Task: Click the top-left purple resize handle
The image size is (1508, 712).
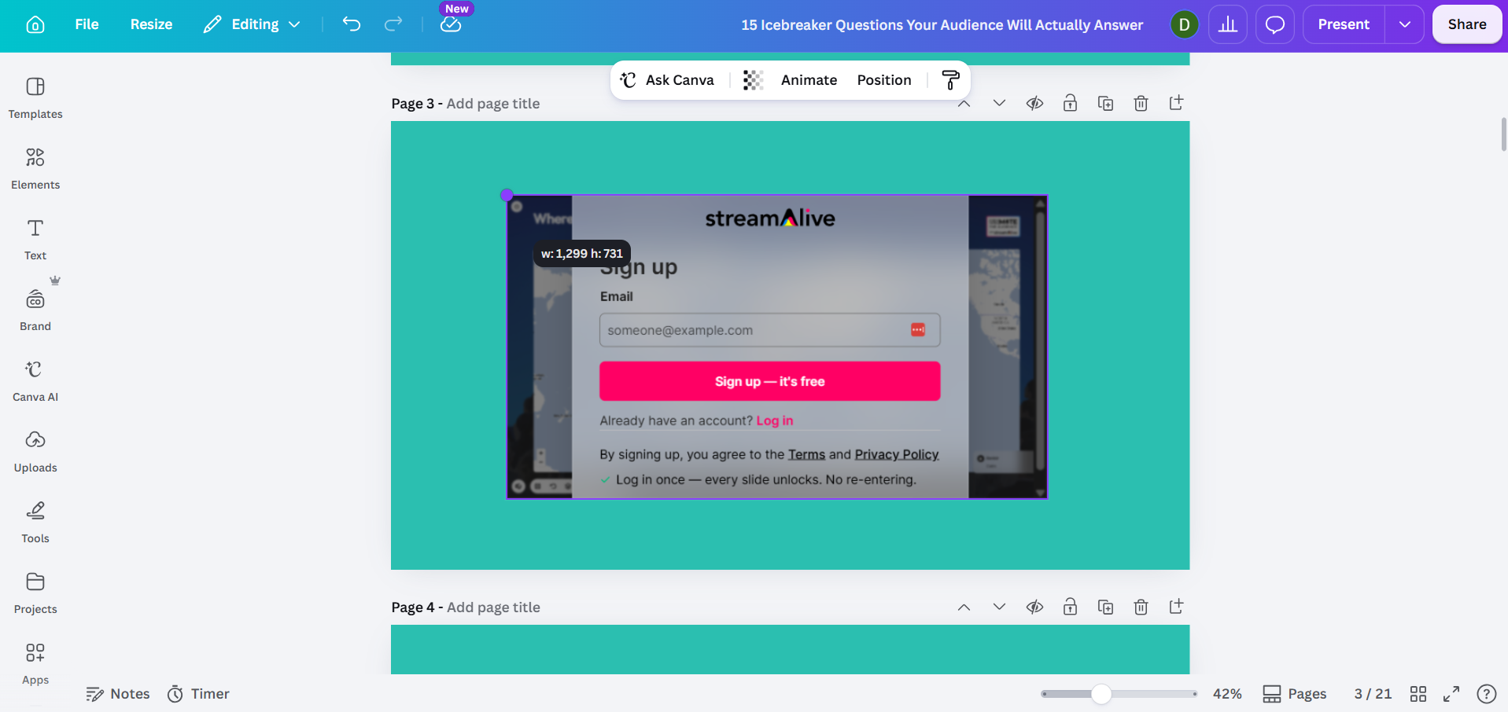Action: (507, 195)
